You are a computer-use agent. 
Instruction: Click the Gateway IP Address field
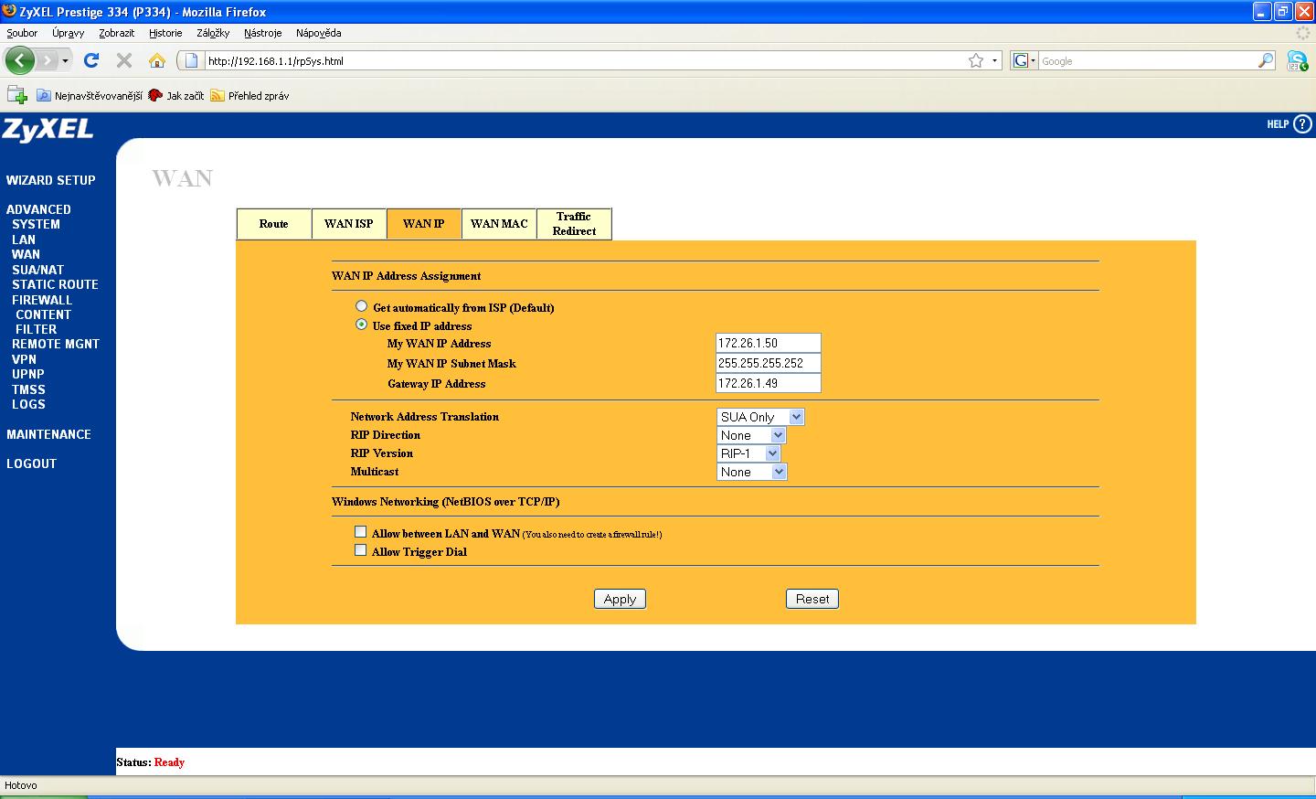[x=768, y=383]
